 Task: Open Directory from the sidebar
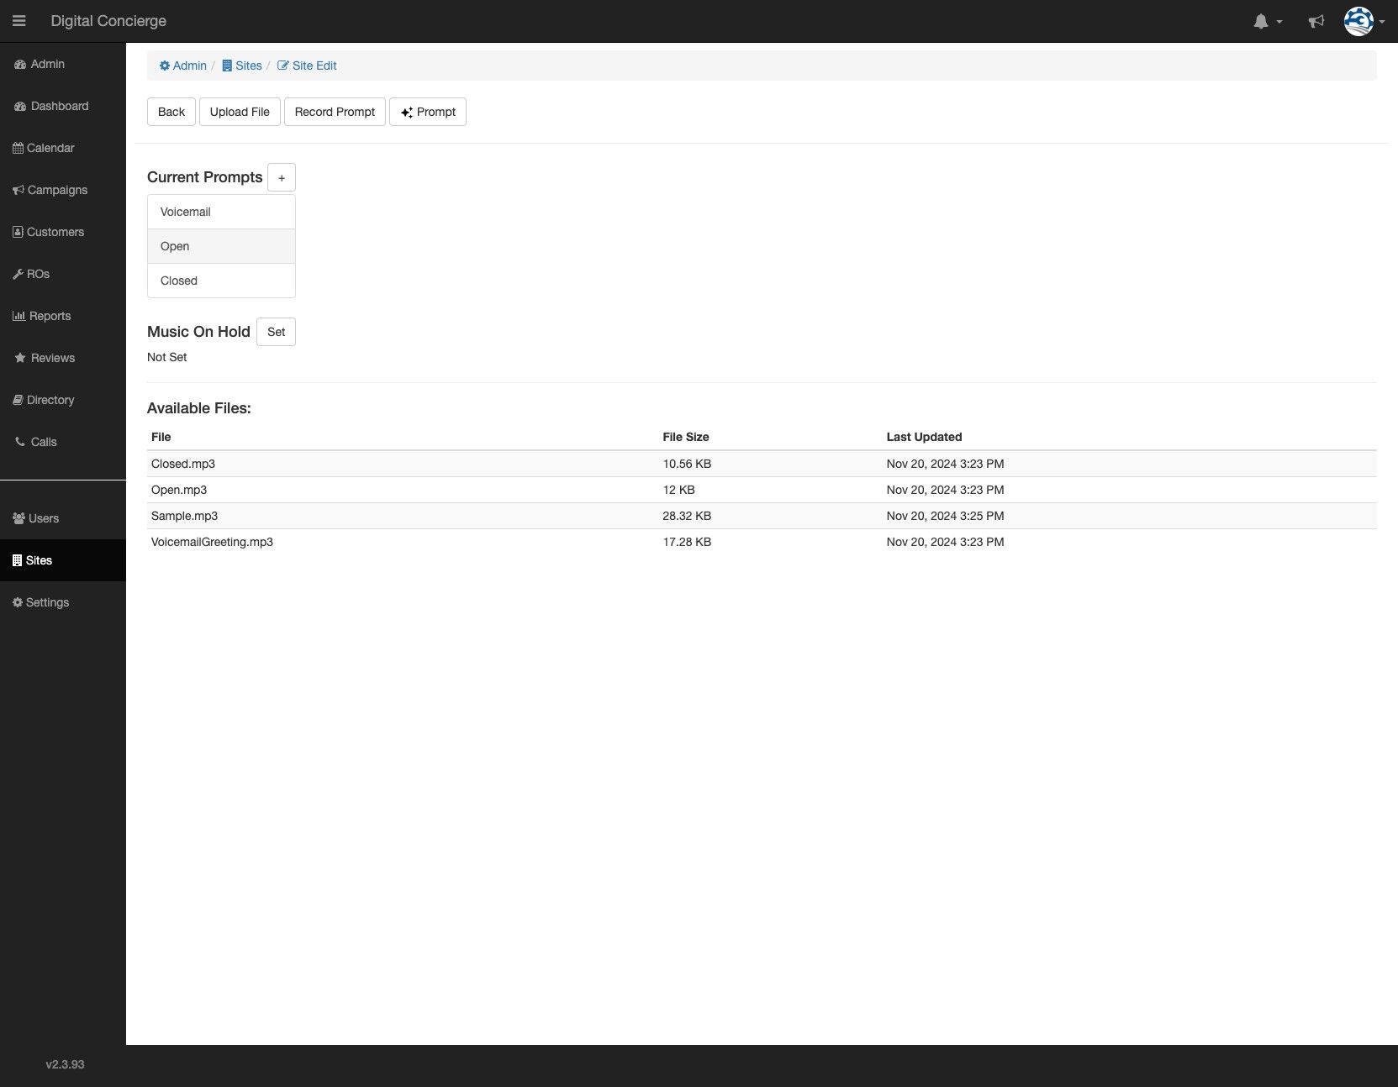coord(63,400)
